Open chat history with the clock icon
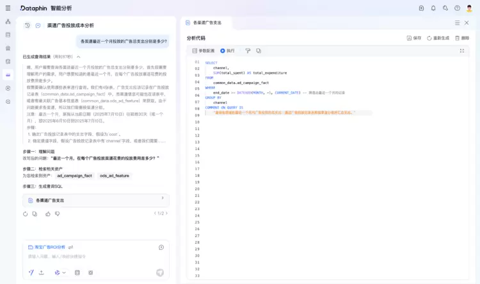This screenshot has height=284, width=480. point(28,26)
